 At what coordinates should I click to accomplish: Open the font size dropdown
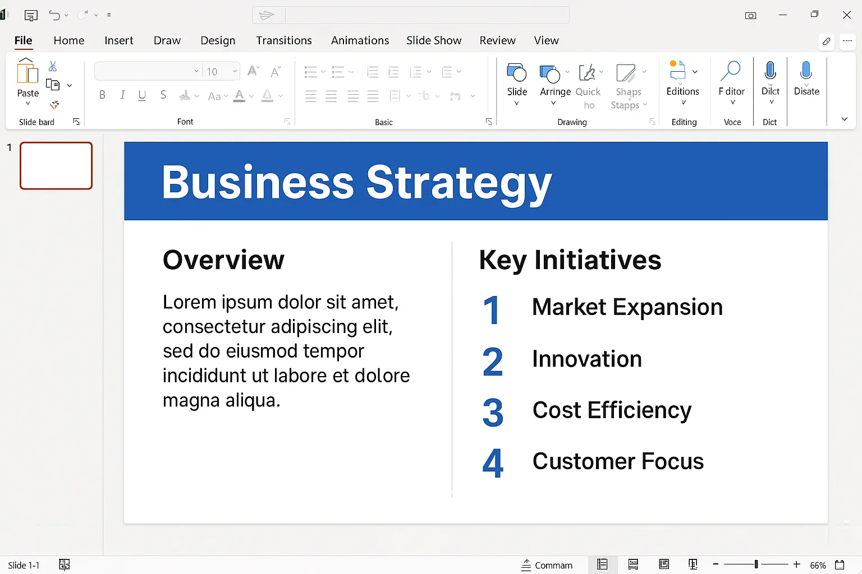click(235, 71)
